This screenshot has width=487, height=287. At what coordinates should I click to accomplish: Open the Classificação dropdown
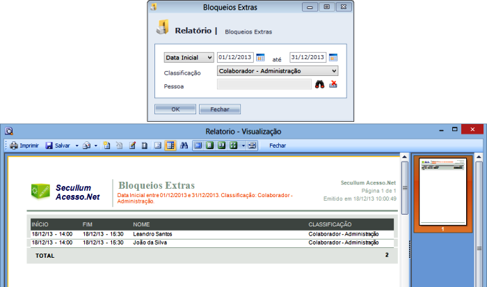point(278,71)
